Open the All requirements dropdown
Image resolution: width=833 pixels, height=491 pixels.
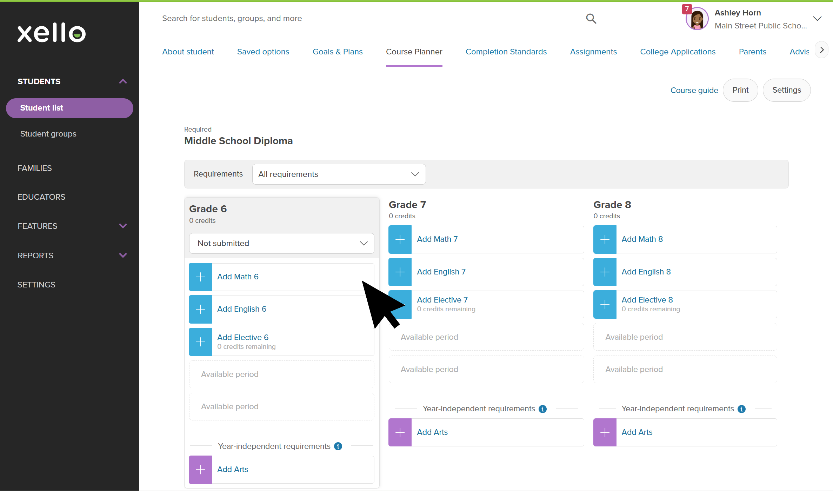[339, 174]
